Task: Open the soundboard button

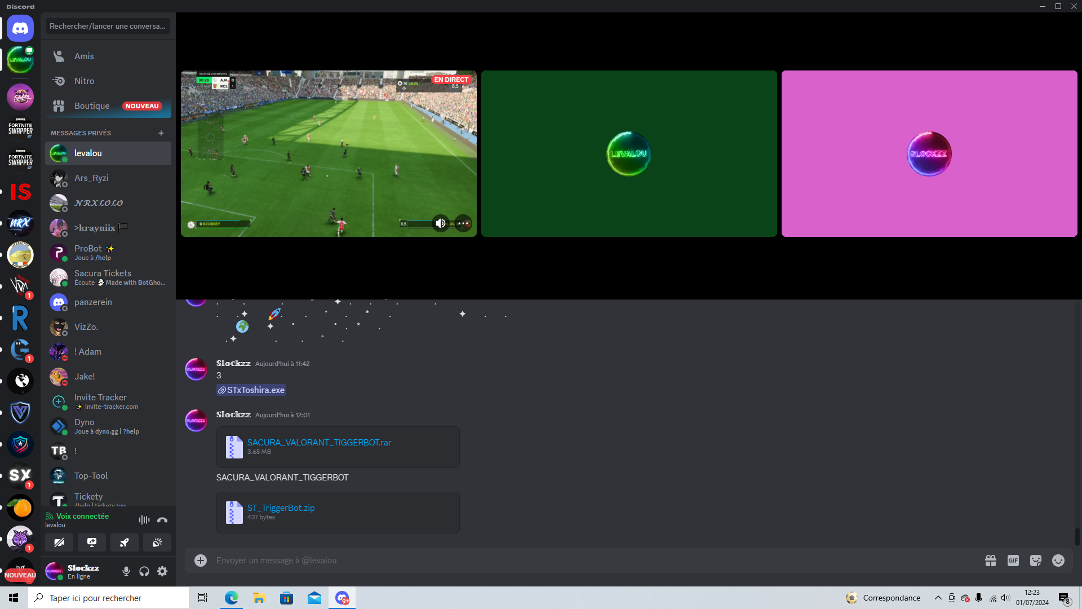Action: (157, 542)
